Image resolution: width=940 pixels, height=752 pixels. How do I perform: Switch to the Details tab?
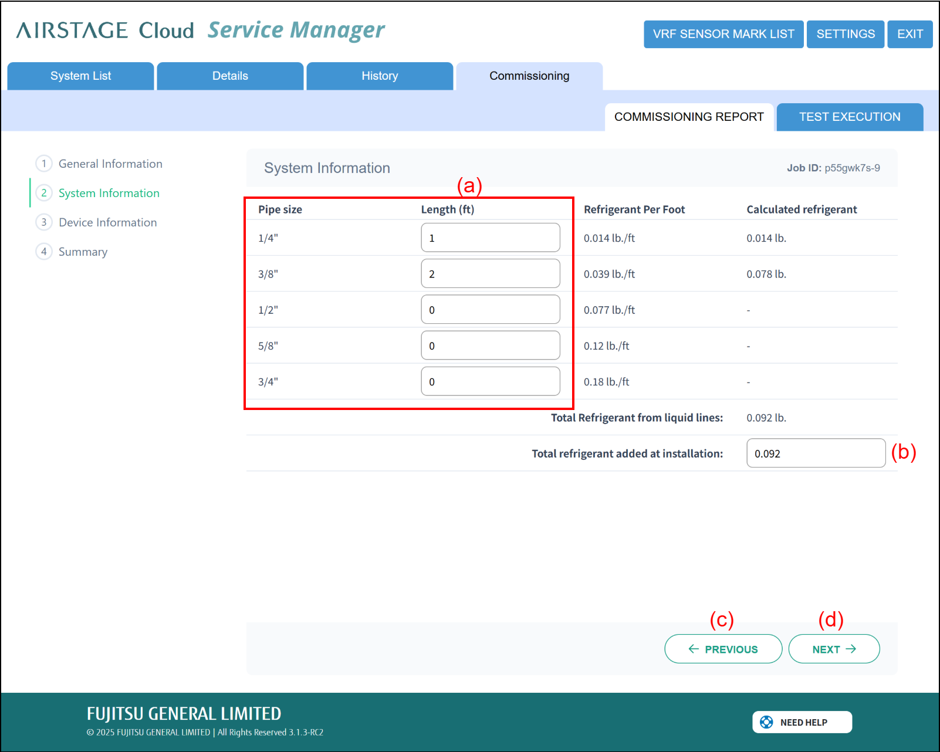click(230, 76)
